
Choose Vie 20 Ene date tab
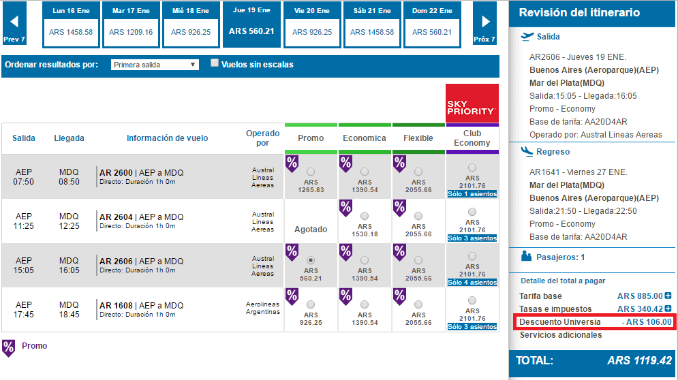click(x=312, y=25)
